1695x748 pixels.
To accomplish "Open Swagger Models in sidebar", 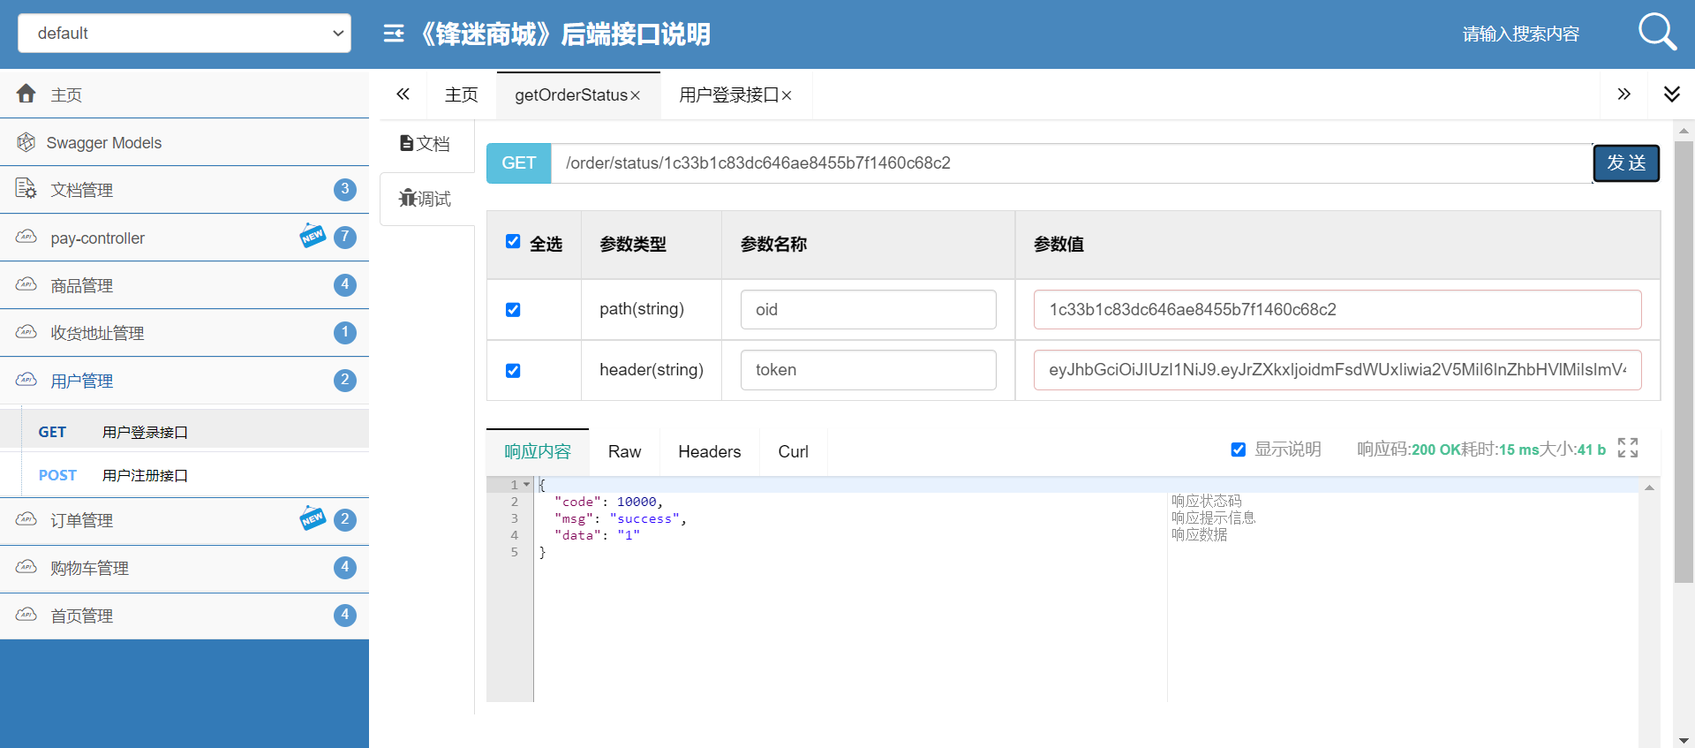I will point(185,142).
